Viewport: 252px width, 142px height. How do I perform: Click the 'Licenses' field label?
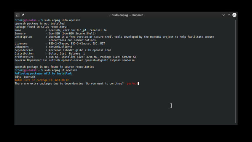21,44
